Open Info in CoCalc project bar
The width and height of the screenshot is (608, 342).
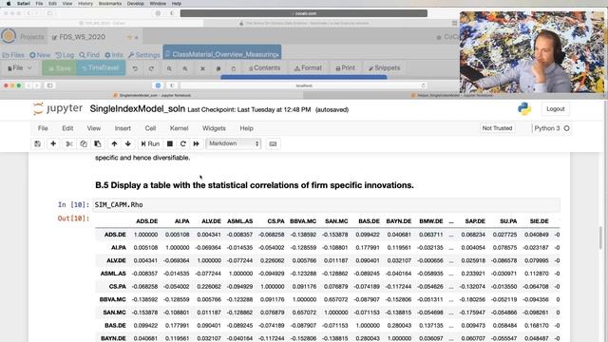tap(114, 55)
